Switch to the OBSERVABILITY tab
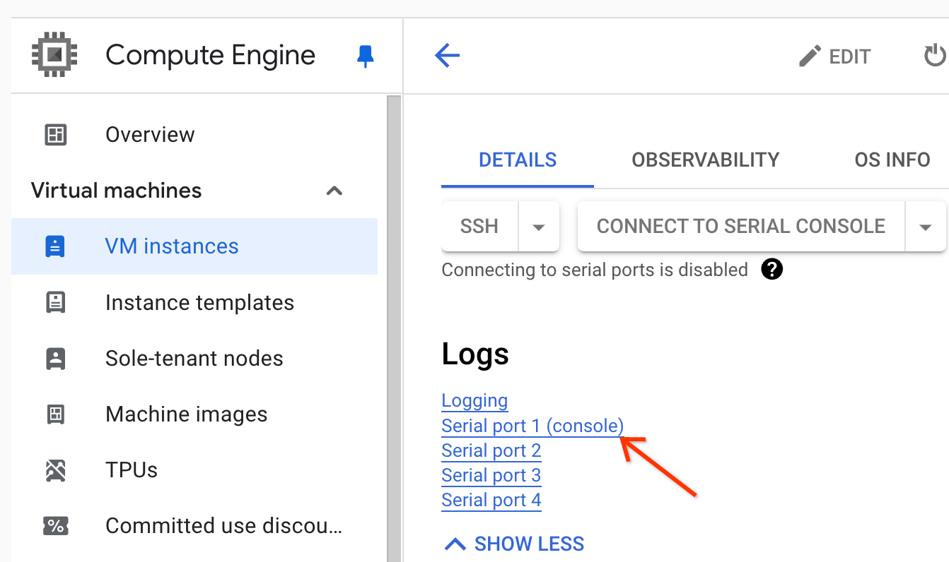Viewport: 949px width, 562px height. 705,160
